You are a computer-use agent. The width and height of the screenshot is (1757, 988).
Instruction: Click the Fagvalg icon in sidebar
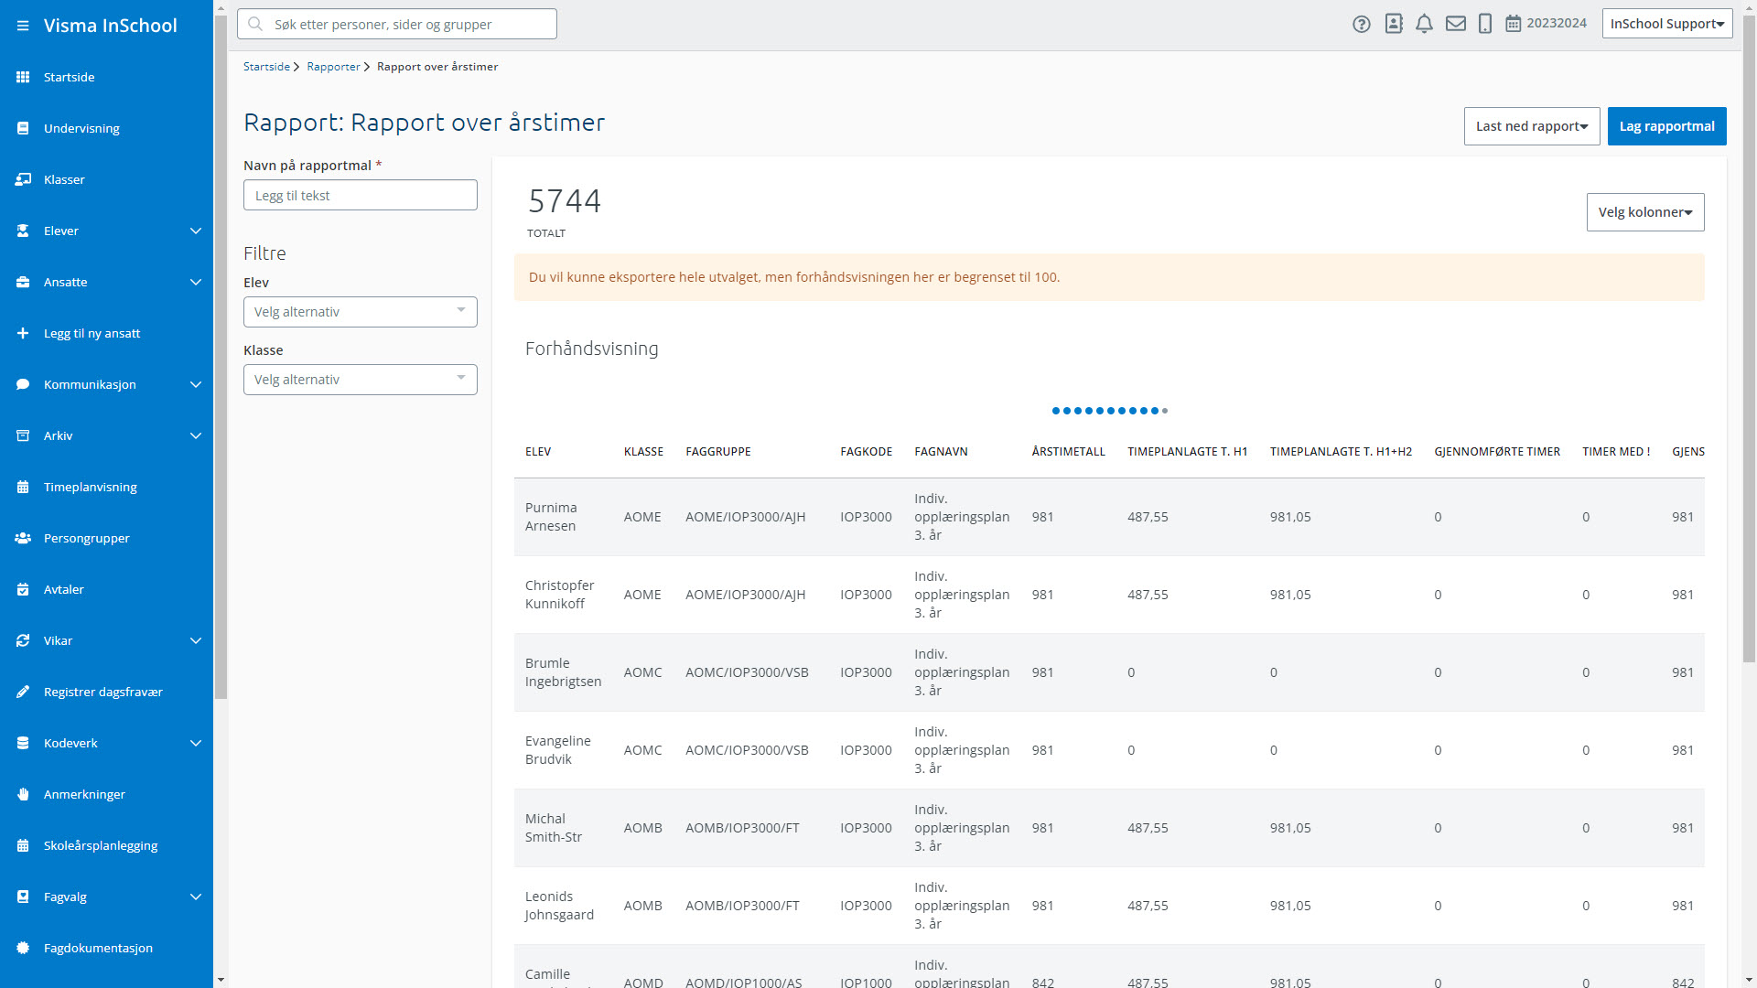pos(23,897)
